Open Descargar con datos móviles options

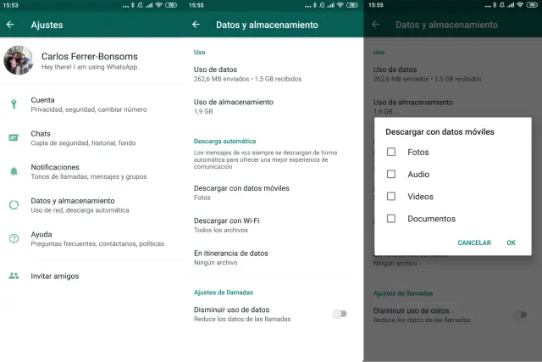[241, 192]
